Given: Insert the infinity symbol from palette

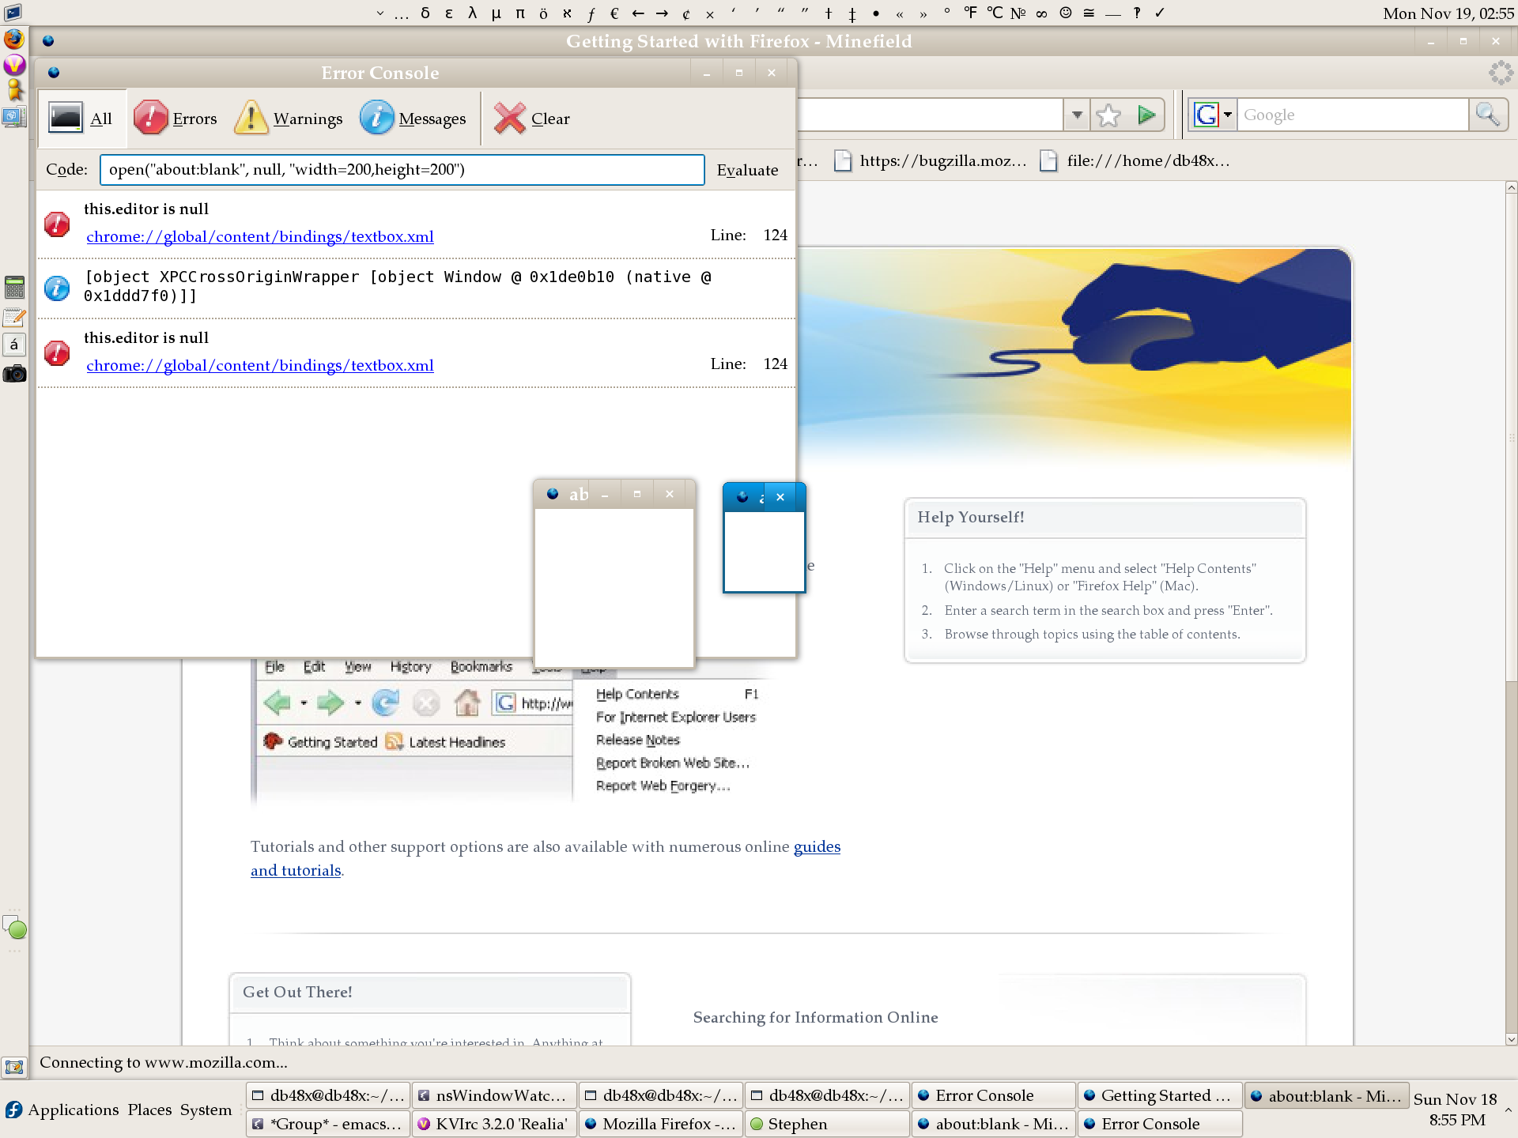Looking at the screenshot, I should click(x=1042, y=13).
